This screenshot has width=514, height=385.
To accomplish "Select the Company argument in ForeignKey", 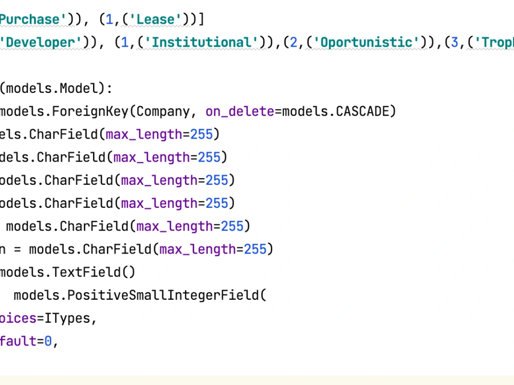I will 163,111.
